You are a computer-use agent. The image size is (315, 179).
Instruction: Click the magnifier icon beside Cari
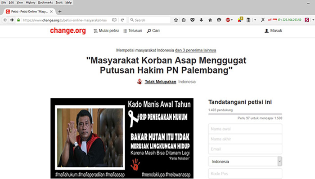(x=149, y=31)
